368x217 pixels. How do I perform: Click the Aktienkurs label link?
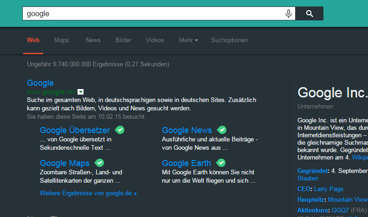coord(313,210)
